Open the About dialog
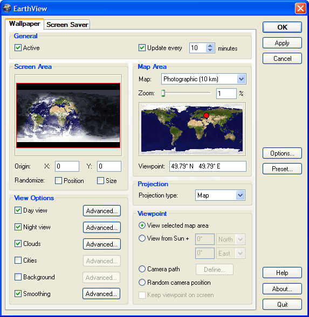 coord(282,289)
